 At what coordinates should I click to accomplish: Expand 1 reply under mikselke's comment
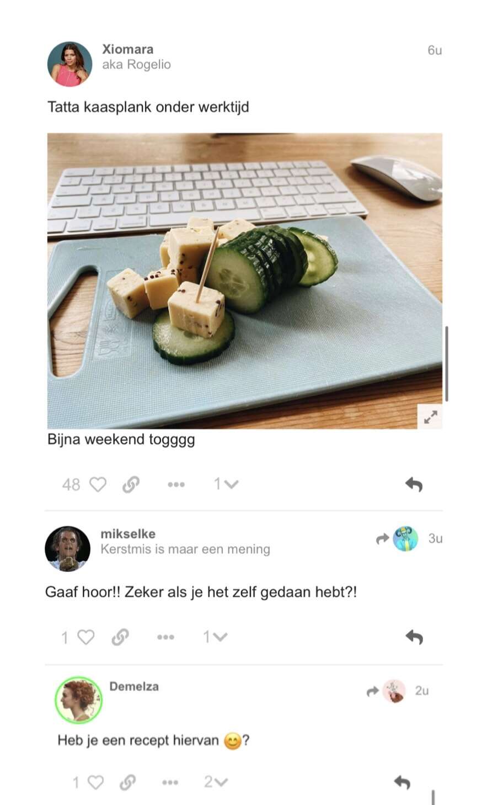(x=215, y=637)
